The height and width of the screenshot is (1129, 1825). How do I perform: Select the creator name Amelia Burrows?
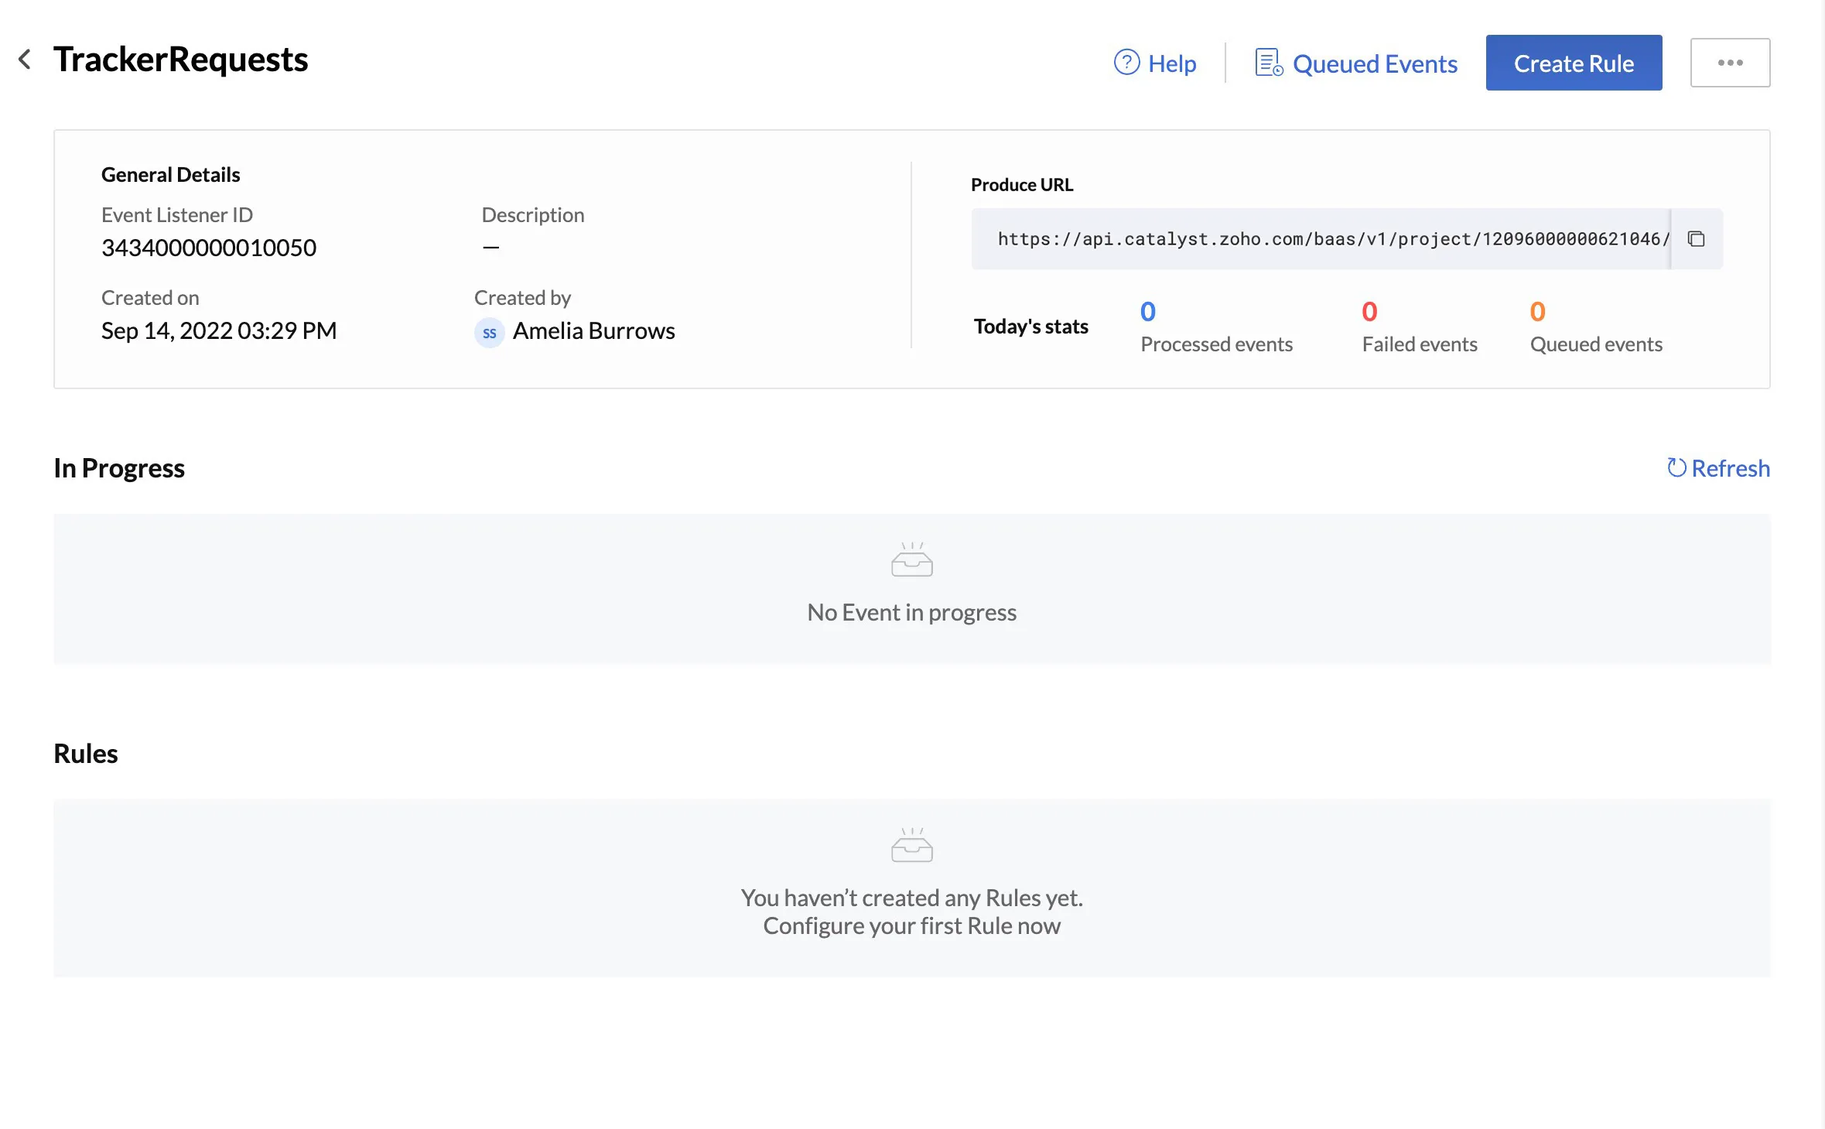click(593, 331)
